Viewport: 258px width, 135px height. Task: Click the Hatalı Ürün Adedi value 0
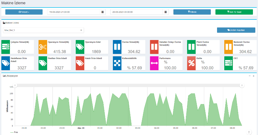[95, 68]
